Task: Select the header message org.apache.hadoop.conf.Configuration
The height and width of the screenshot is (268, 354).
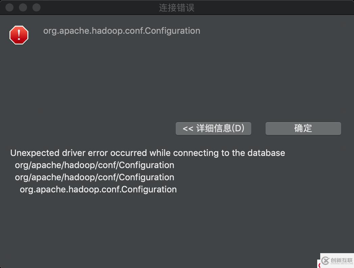Action: pos(122,31)
